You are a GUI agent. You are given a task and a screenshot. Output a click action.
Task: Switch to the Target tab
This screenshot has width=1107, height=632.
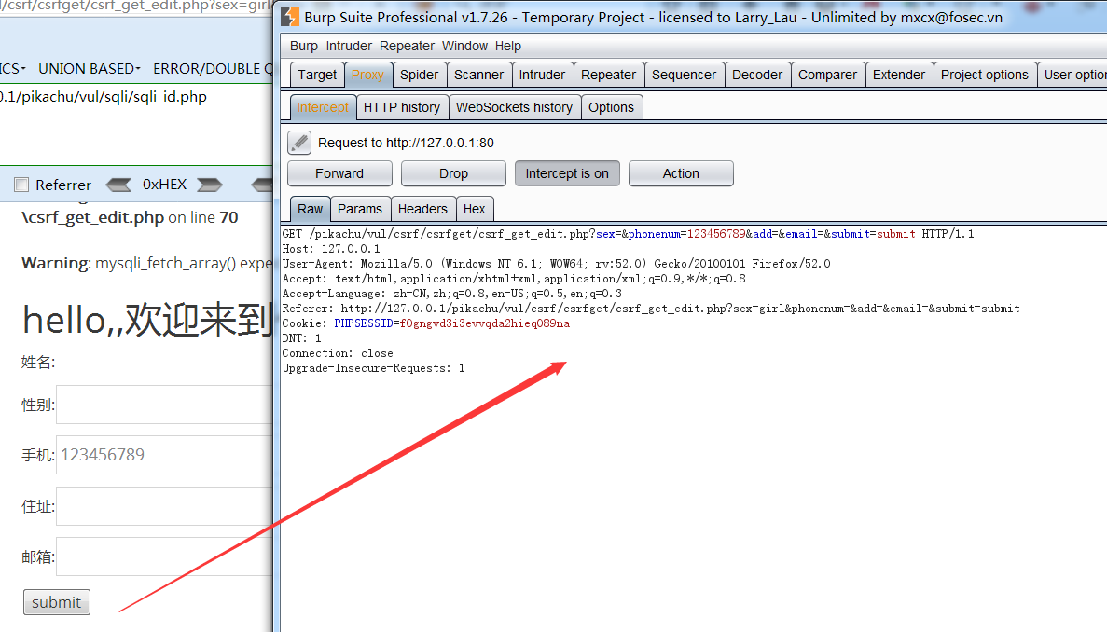317,75
